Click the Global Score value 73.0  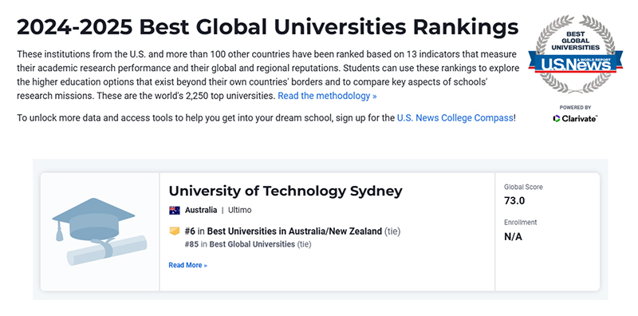(514, 201)
